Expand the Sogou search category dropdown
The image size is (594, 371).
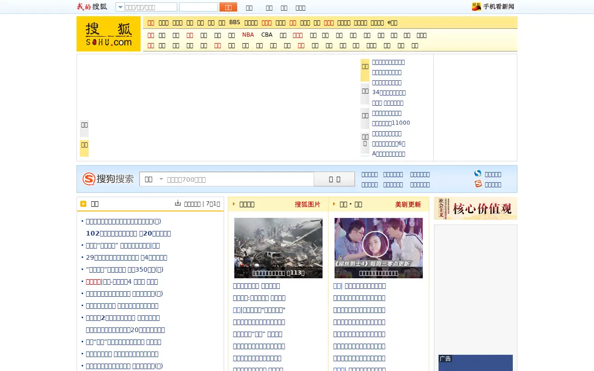(x=154, y=179)
